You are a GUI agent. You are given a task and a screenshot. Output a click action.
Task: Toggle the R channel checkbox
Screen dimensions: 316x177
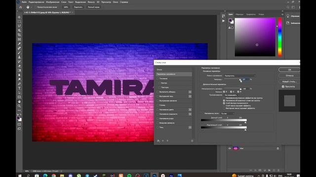[x=224, y=92]
